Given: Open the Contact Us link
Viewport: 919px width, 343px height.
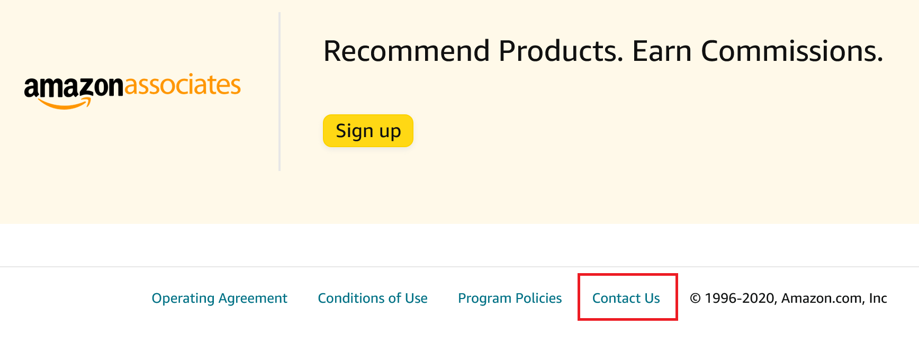Looking at the screenshot, I should click(x=626, y=298).
